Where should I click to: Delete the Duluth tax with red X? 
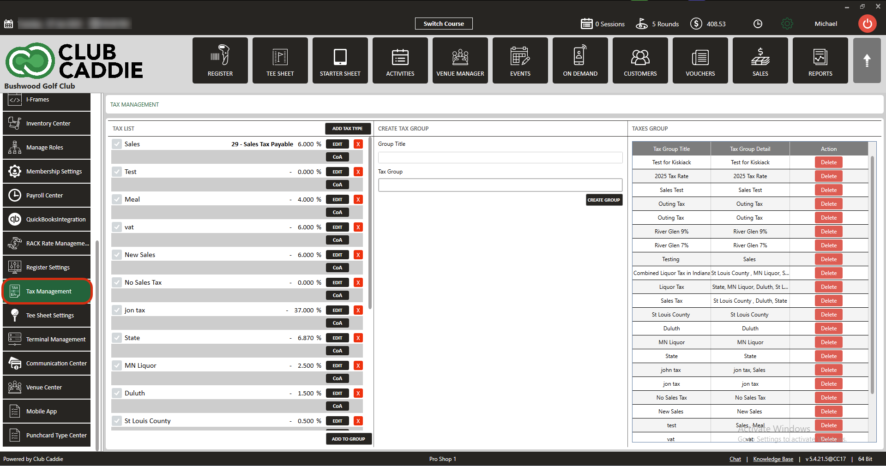(x=358, y=393)
